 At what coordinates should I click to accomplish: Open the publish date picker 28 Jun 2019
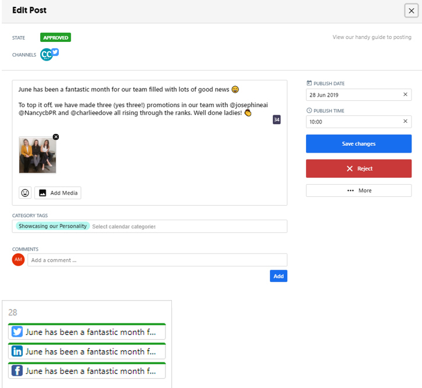pos(353,95)
